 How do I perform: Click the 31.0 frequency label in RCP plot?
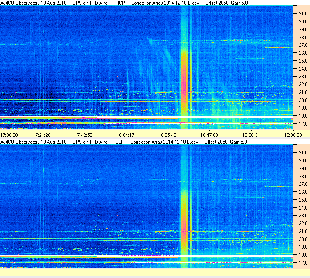[x=303, y=14]
